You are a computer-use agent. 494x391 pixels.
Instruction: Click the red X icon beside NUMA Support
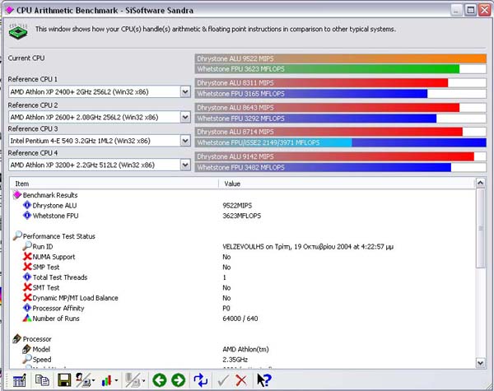(x=27, y=257)
